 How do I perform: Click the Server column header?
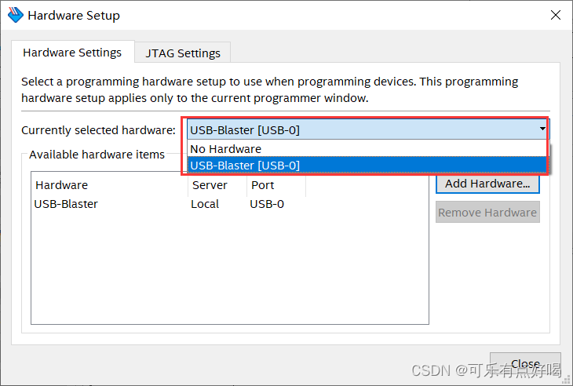[210, 185]
